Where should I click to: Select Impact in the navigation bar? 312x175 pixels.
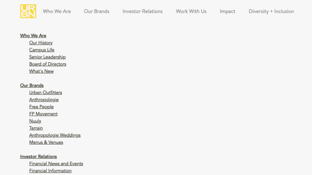pyautogui.click(x=227, y=11)
